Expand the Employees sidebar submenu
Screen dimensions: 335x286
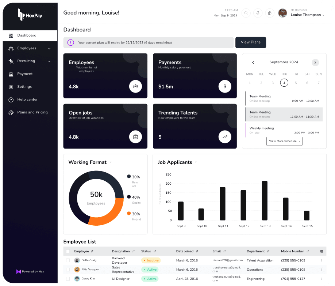coord(49,48)
